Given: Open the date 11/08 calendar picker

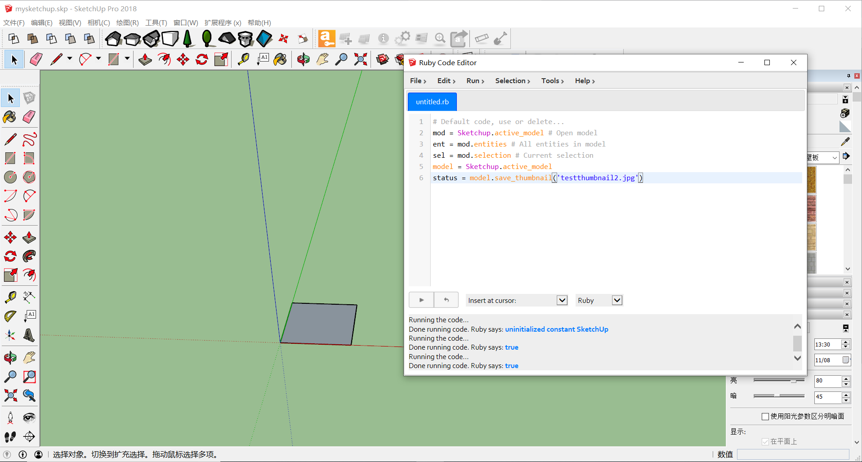Looking at the screenshot, I should (845, 360).
